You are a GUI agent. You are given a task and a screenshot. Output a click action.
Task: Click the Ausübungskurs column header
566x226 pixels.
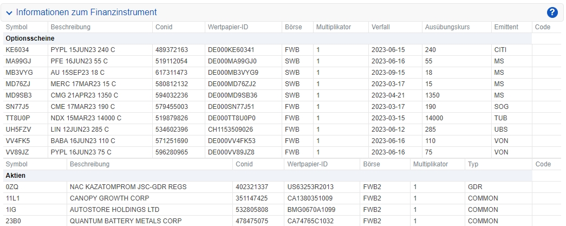tap(447, 27)
